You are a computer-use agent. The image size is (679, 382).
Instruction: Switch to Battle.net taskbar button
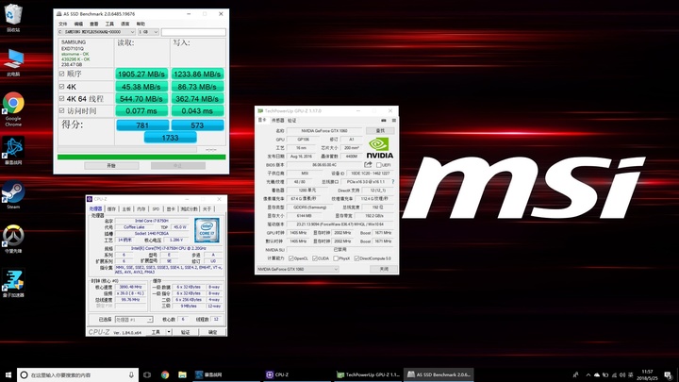click(x=225, y=374)
